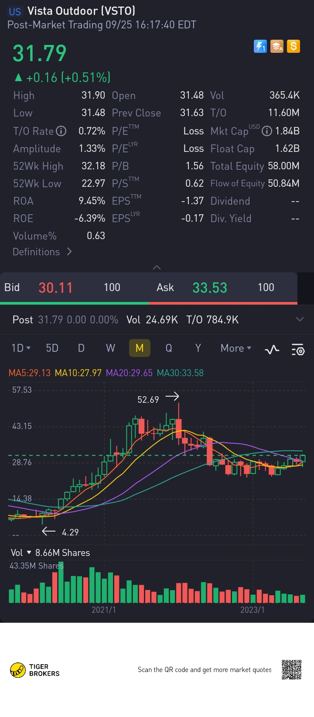The height and width of the screenshot is (717, 314).
Task: Tap the Tiger Brokers logo
Action: 35,670
